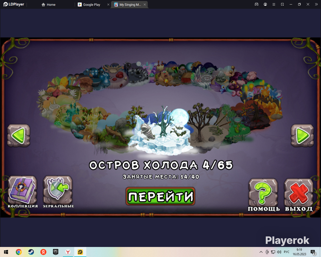Open LDPlayer gamepad settings icon
The width and height of the screenshot is (321, 257).
coord(257,4)
